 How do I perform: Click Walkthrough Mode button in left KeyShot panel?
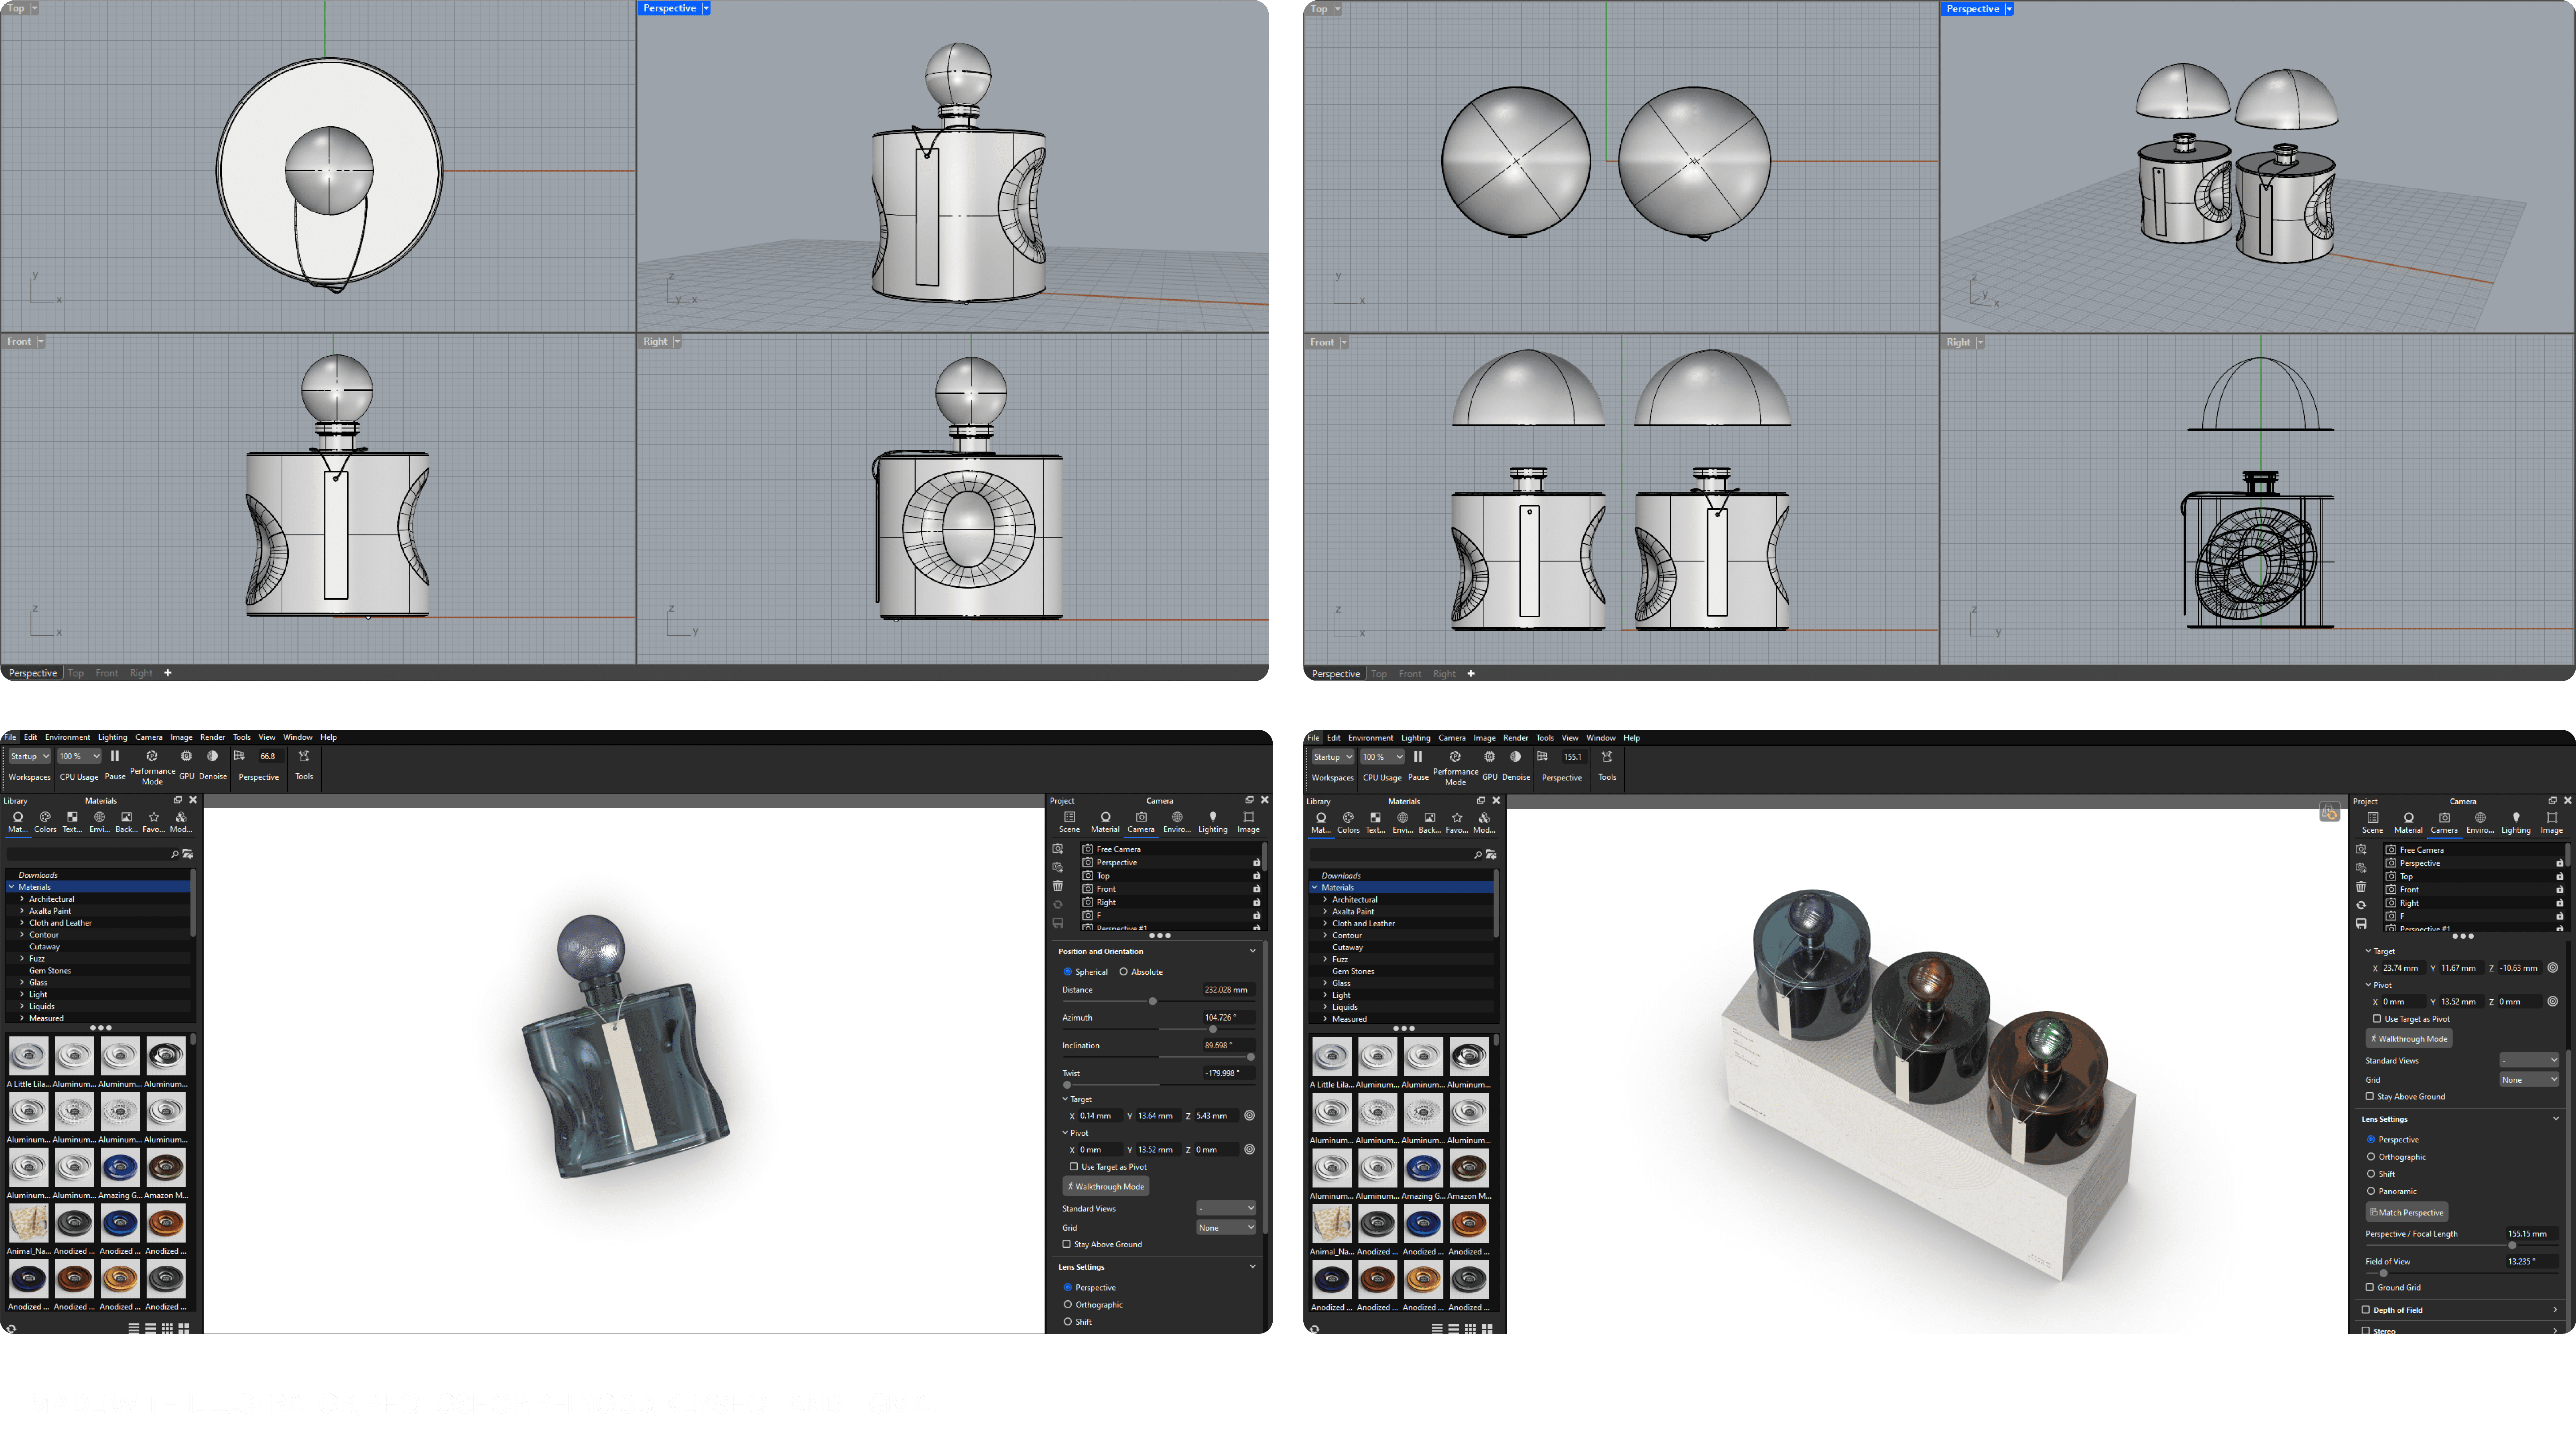pos(1106,1186)
